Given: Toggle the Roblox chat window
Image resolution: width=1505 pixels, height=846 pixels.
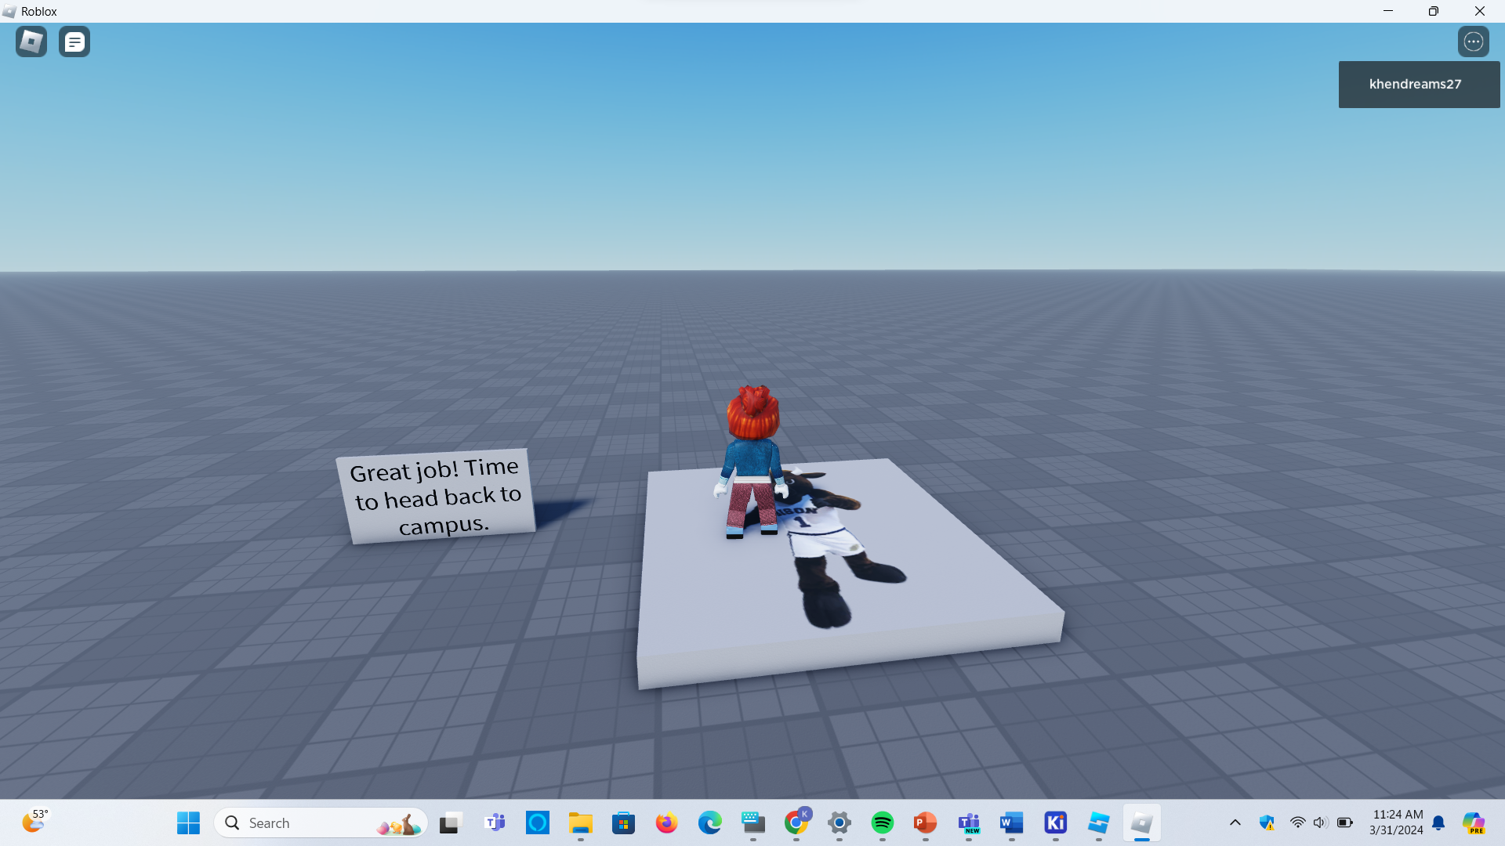Looking at the screenshot, I should coord(74,42).
